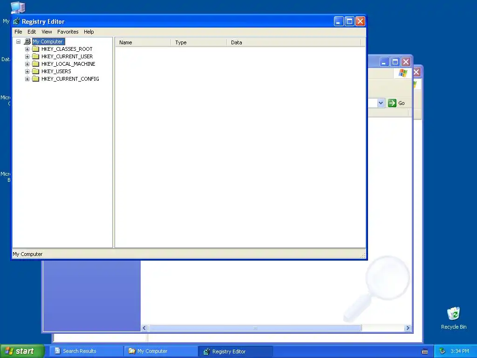Expand HKEY_USERS key
The image size is (477, 358).
coord(27,71)
